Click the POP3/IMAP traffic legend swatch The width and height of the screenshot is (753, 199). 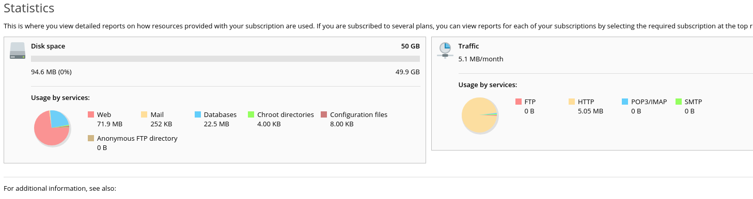point(625,102)
